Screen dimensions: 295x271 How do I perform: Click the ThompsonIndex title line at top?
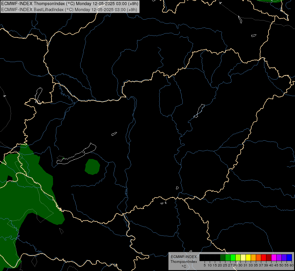(70, 4)
